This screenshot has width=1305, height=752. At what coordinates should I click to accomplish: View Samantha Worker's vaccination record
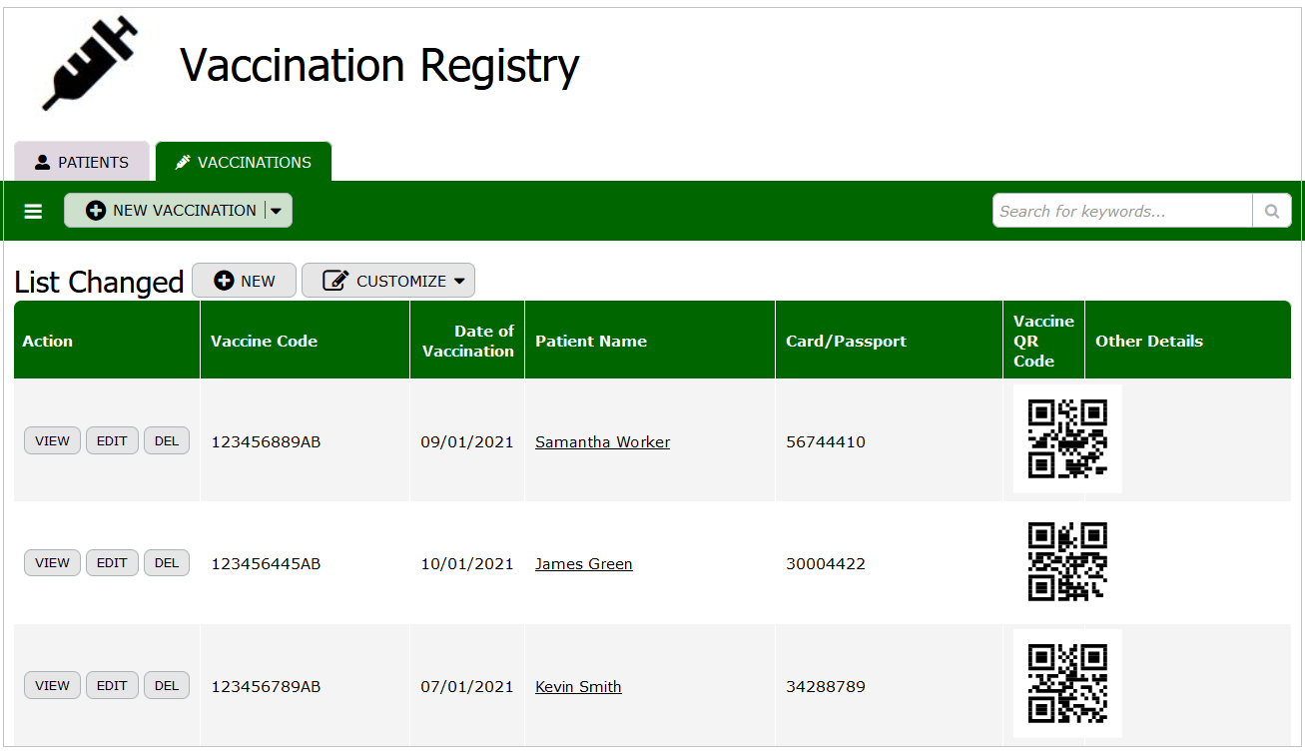(52, 440)
